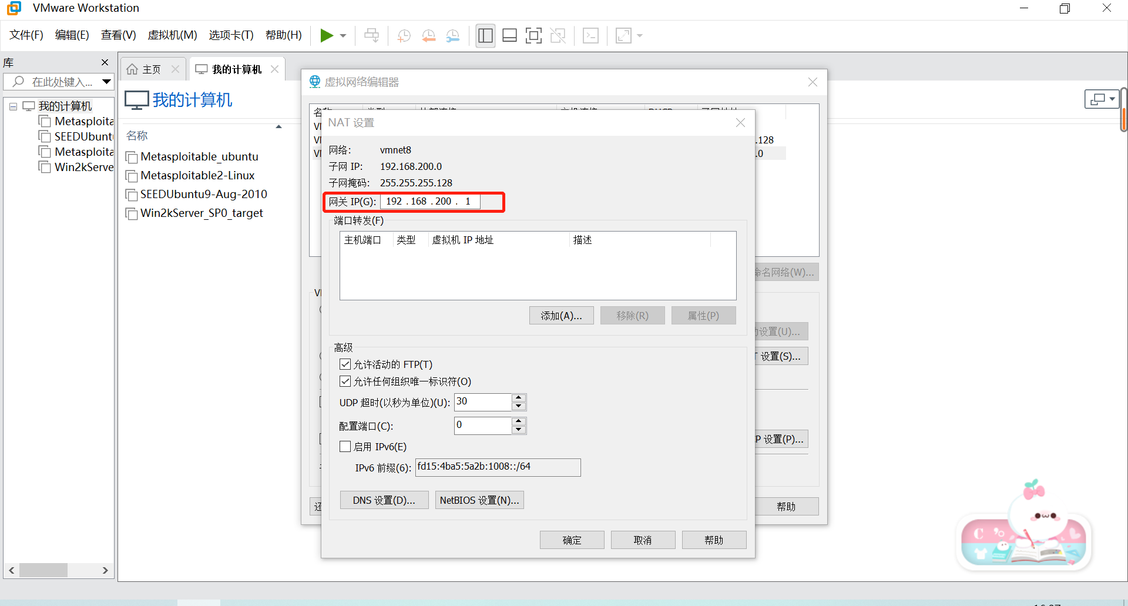This screenshot has width=1128, height=606.
Task: Open the 文件(F) menu
Action: 26,35
